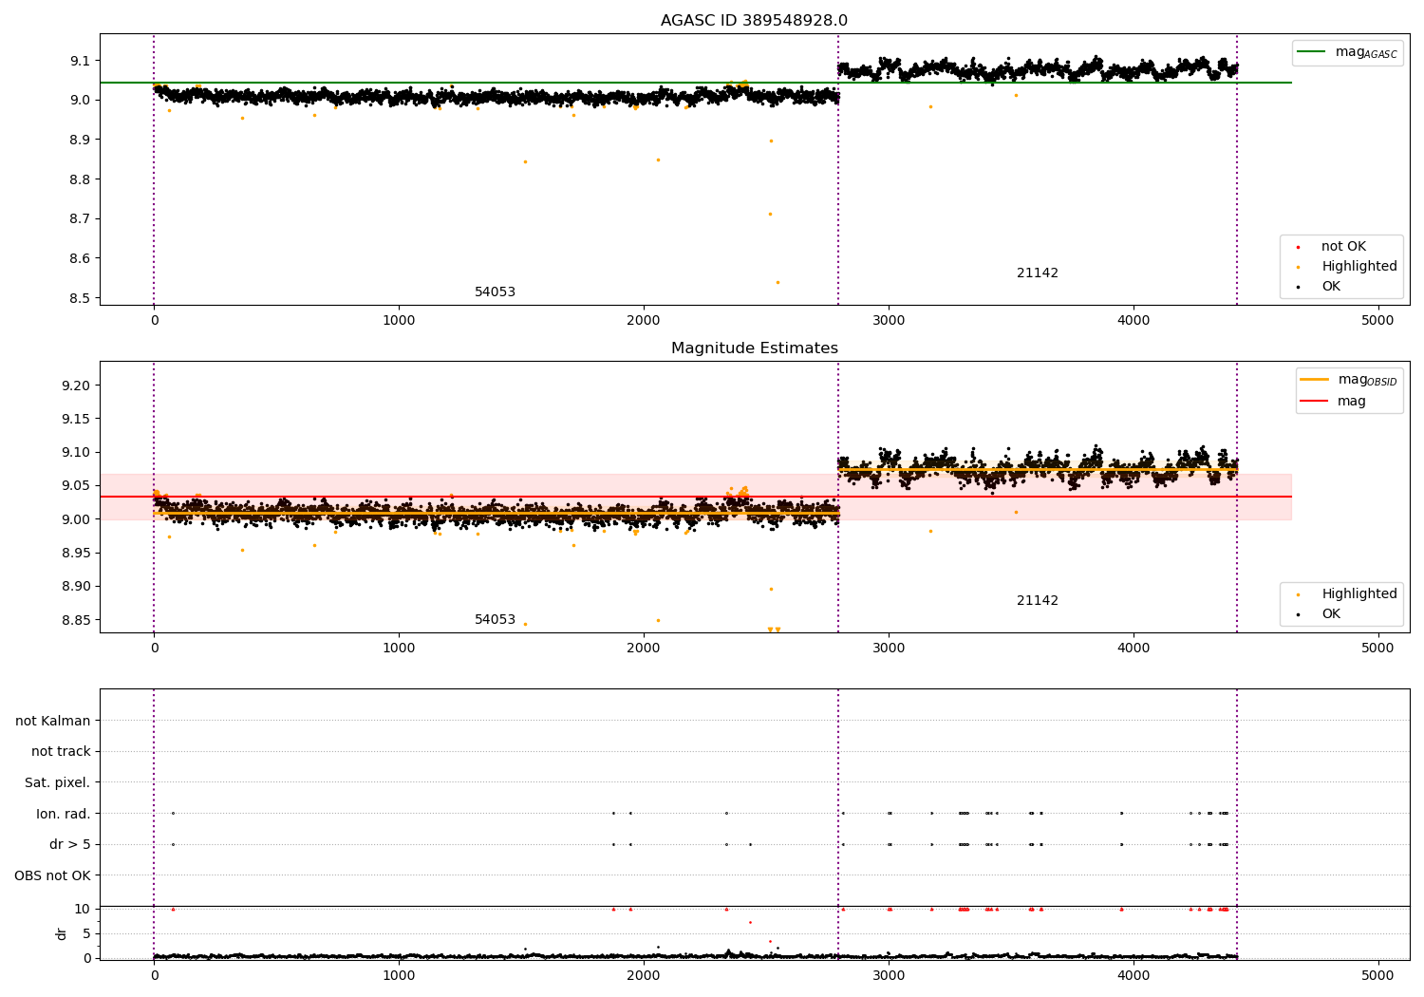
Task: Click the y-axis tick 8.90 in middle plot
Action: click(x=76, y=587)
